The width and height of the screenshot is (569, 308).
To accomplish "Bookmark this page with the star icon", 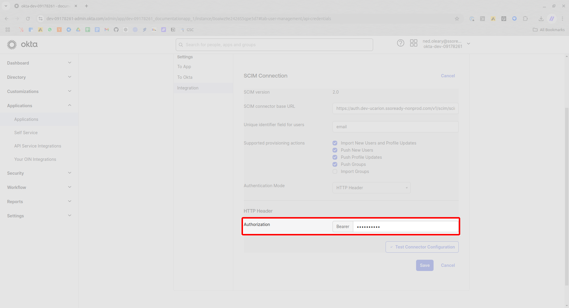I will 457,19.
